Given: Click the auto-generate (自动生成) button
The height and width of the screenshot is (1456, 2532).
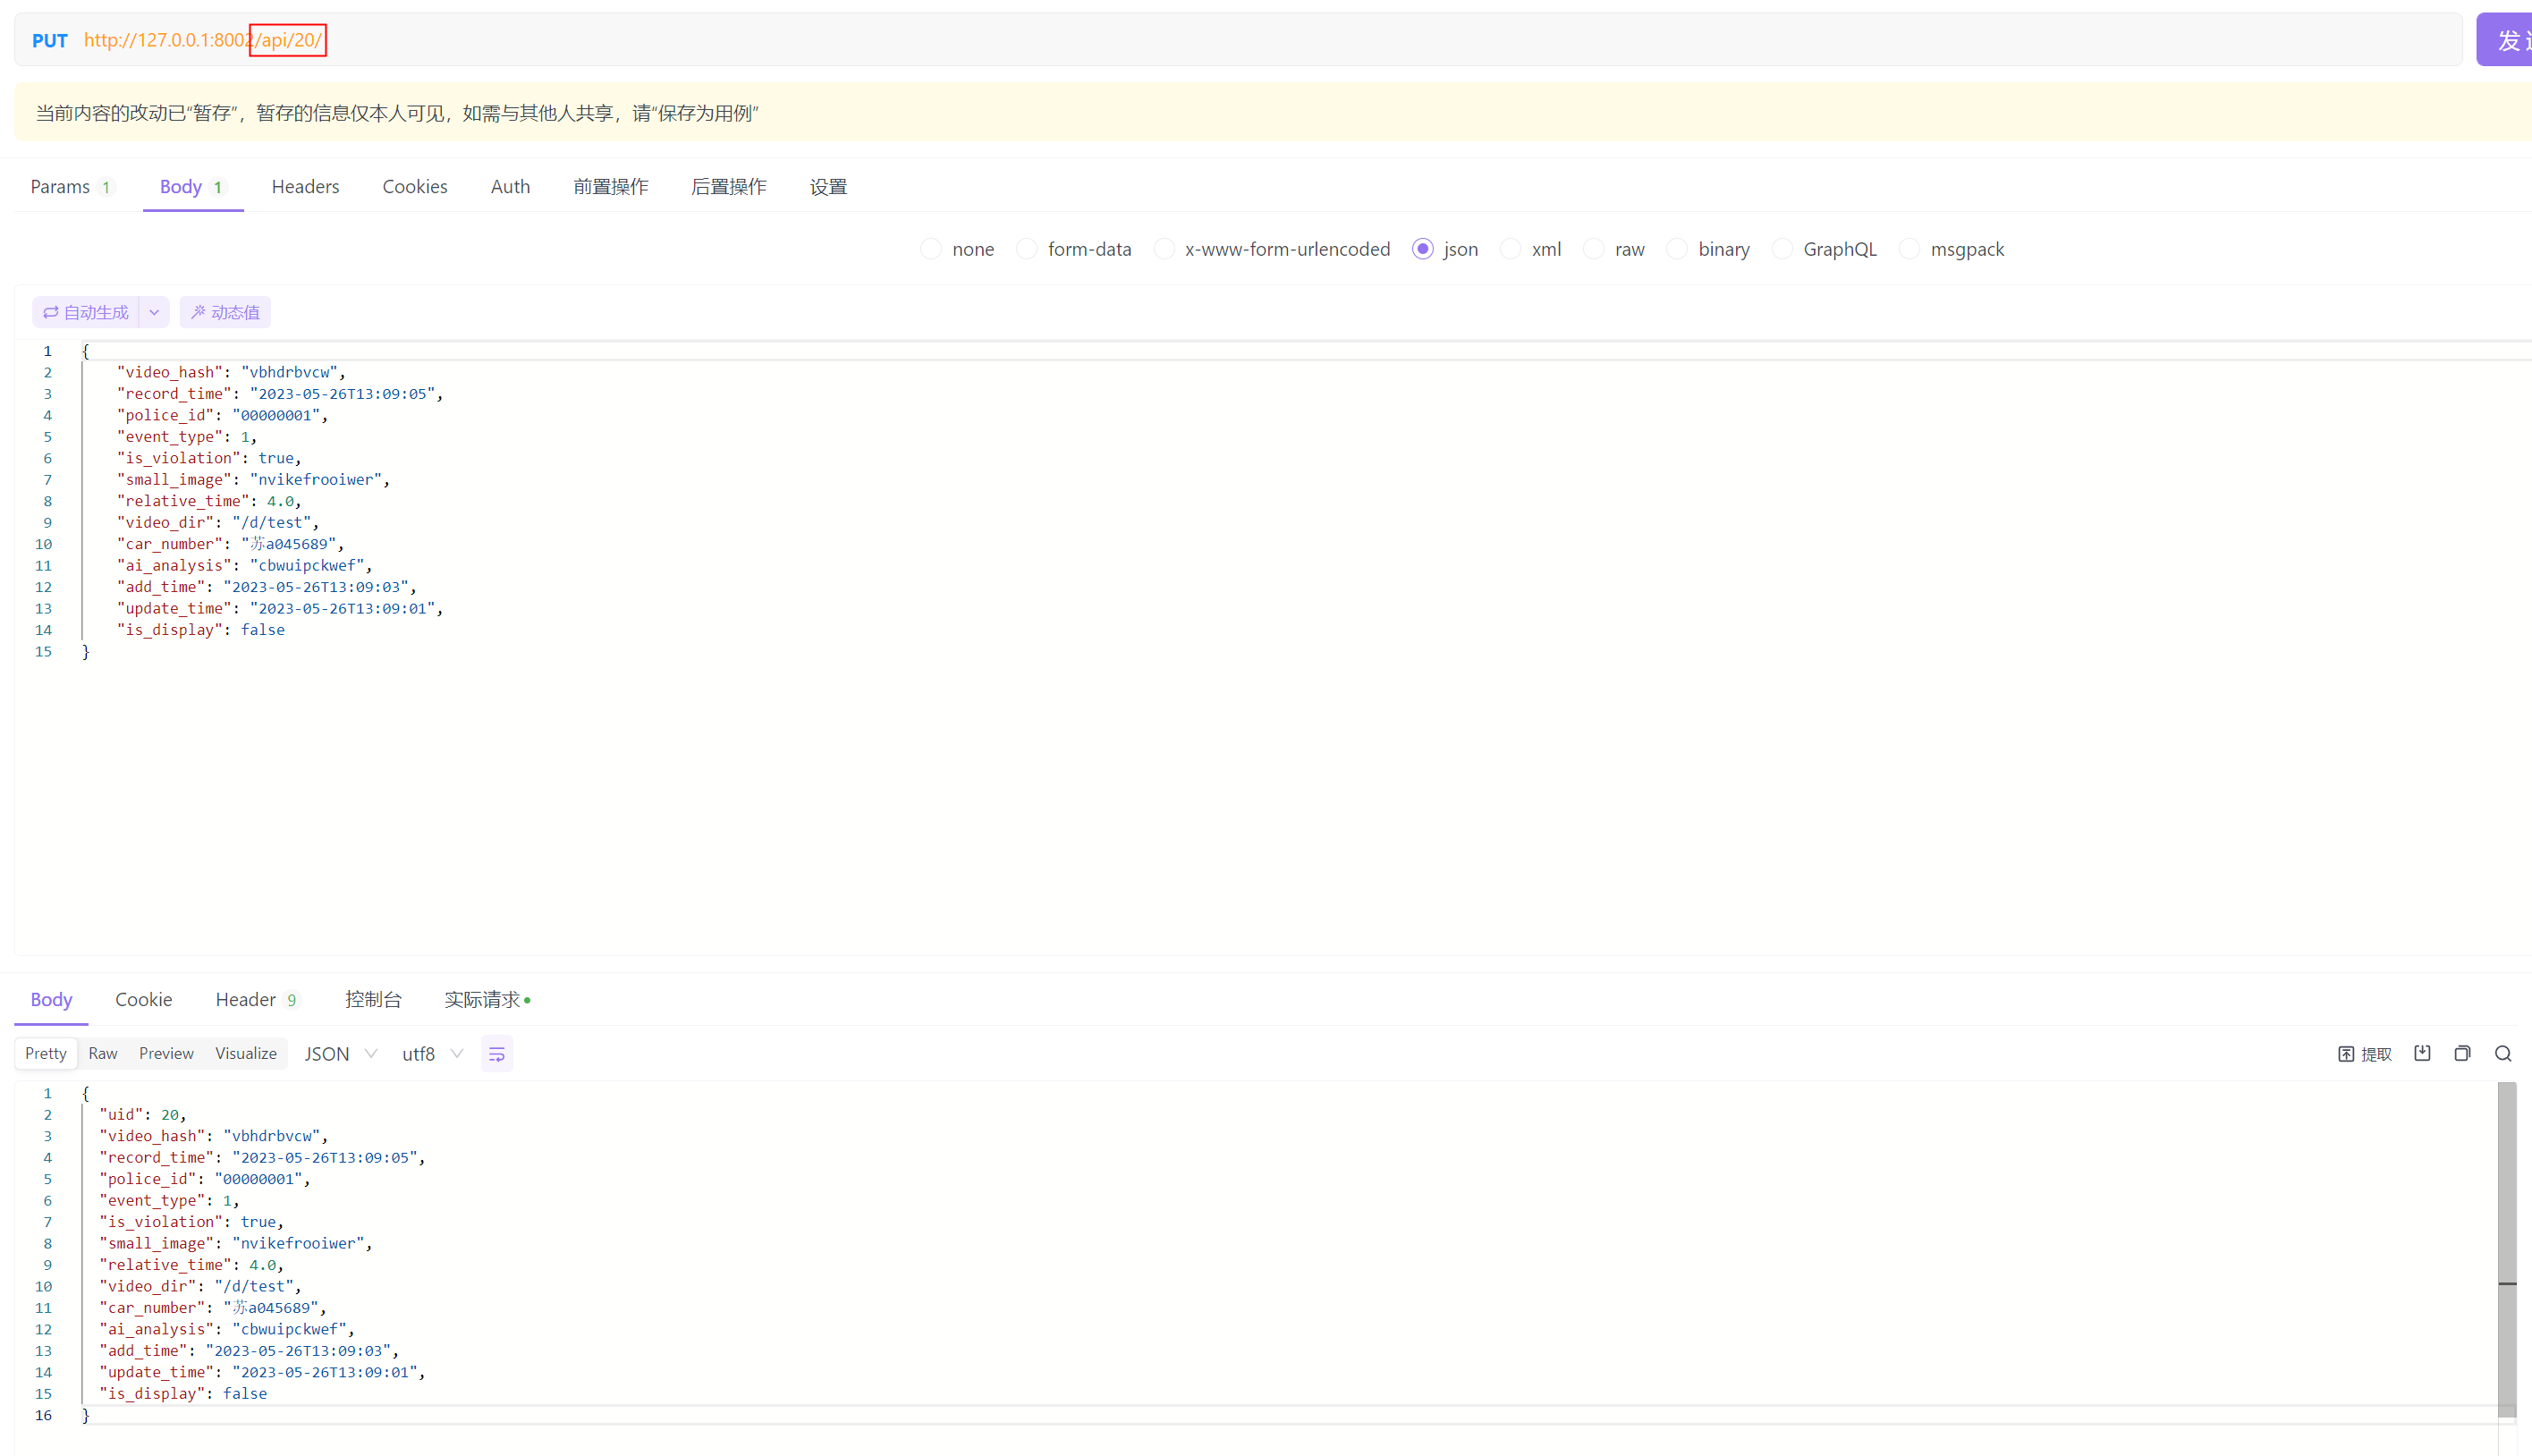Looking at the screenshot, I should (x=86, y=312).
